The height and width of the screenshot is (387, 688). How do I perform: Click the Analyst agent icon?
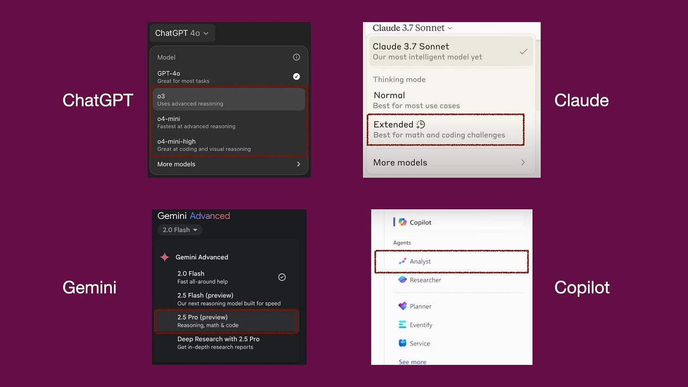coord(403,261)
